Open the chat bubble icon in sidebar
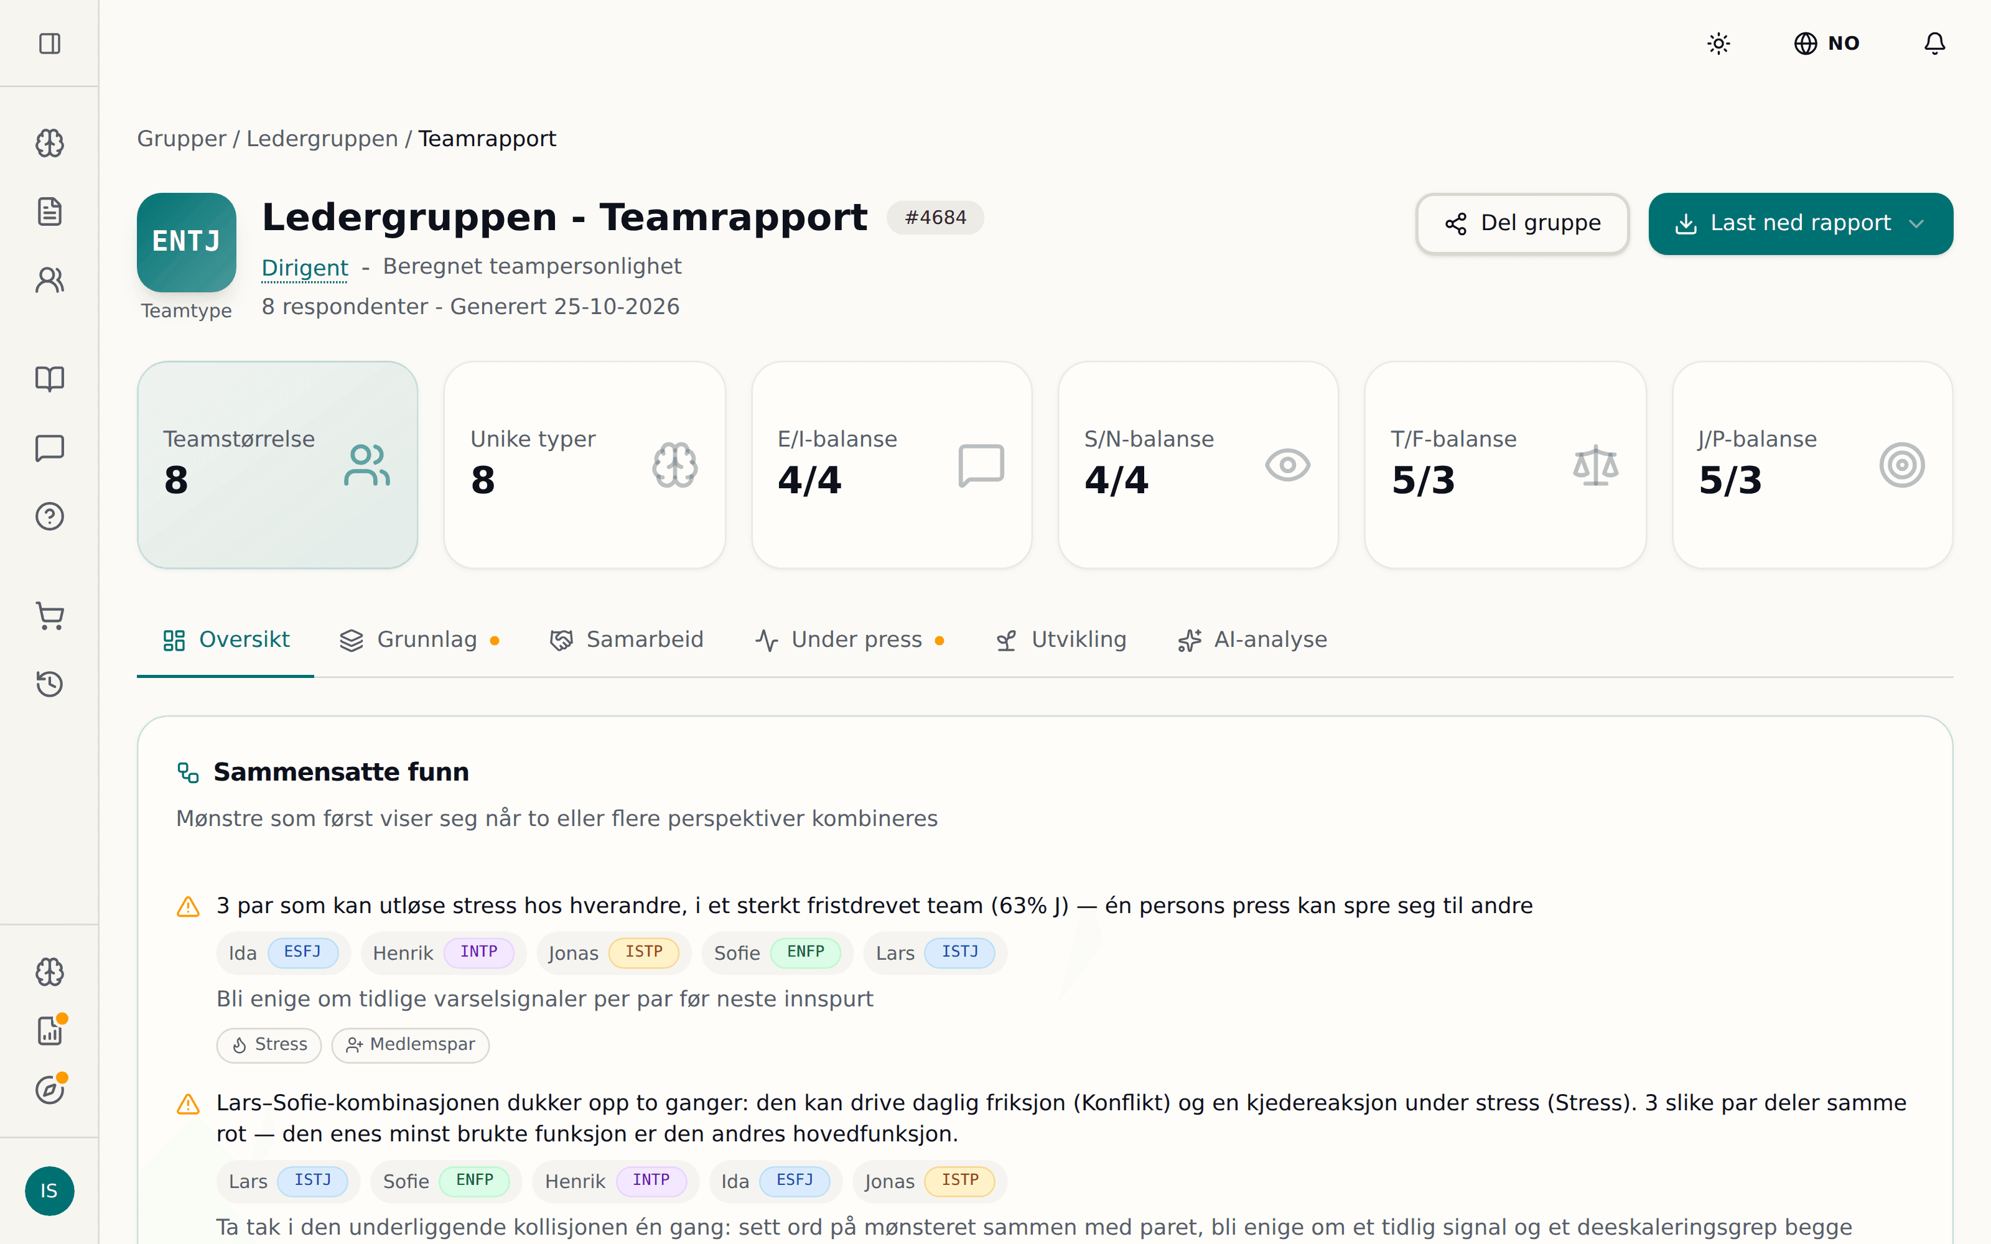Image resolution: width=1991 pixels, height=1244 pixels. click(49, 448)
